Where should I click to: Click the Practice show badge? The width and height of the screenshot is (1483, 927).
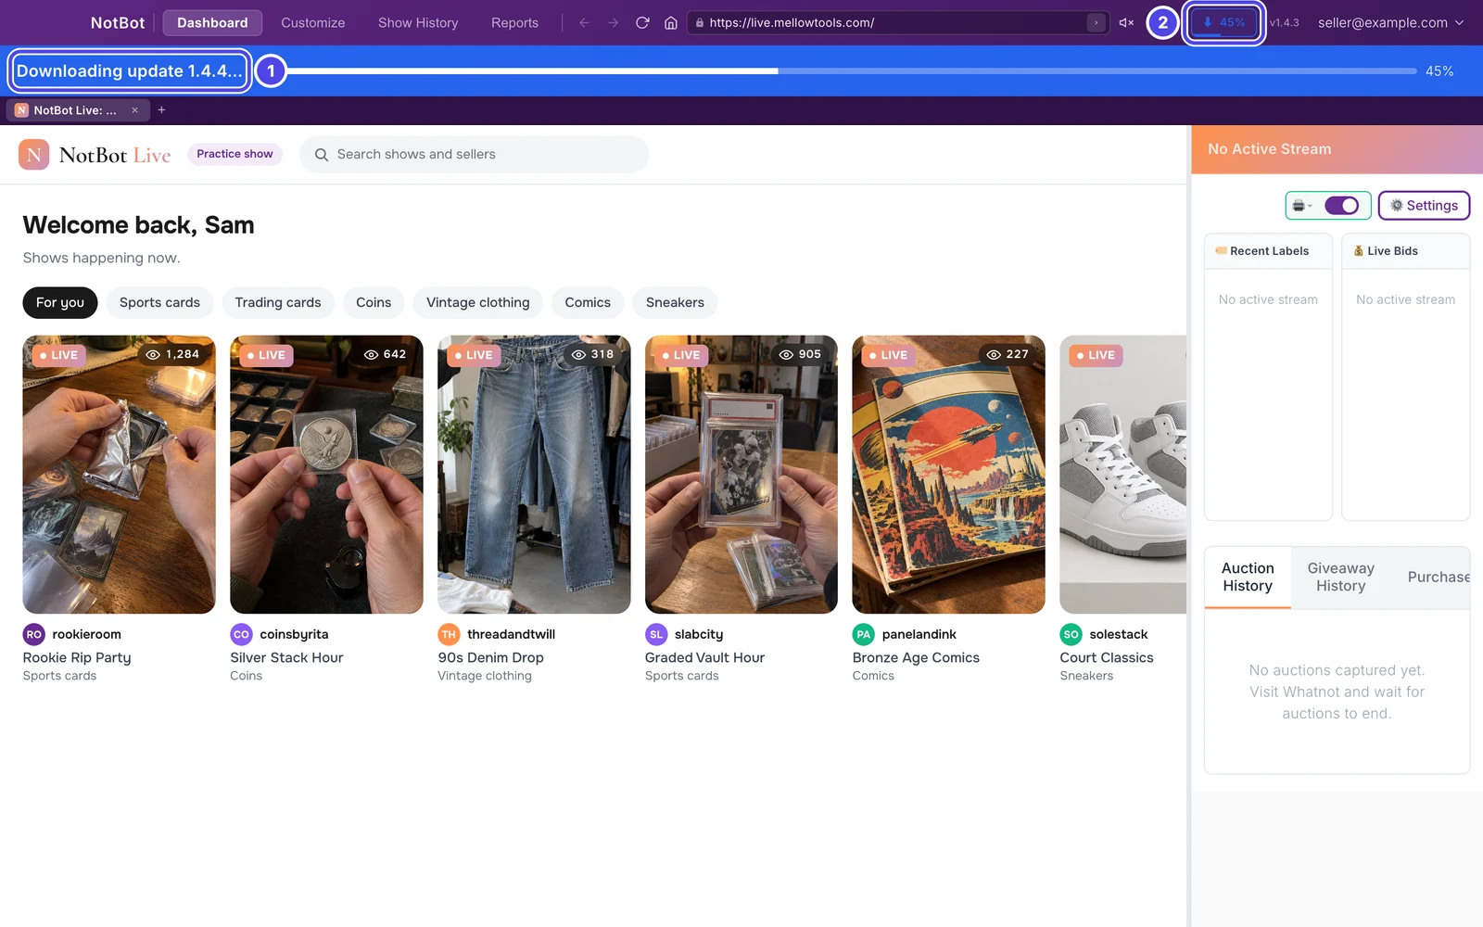click(x=234, y=154)
